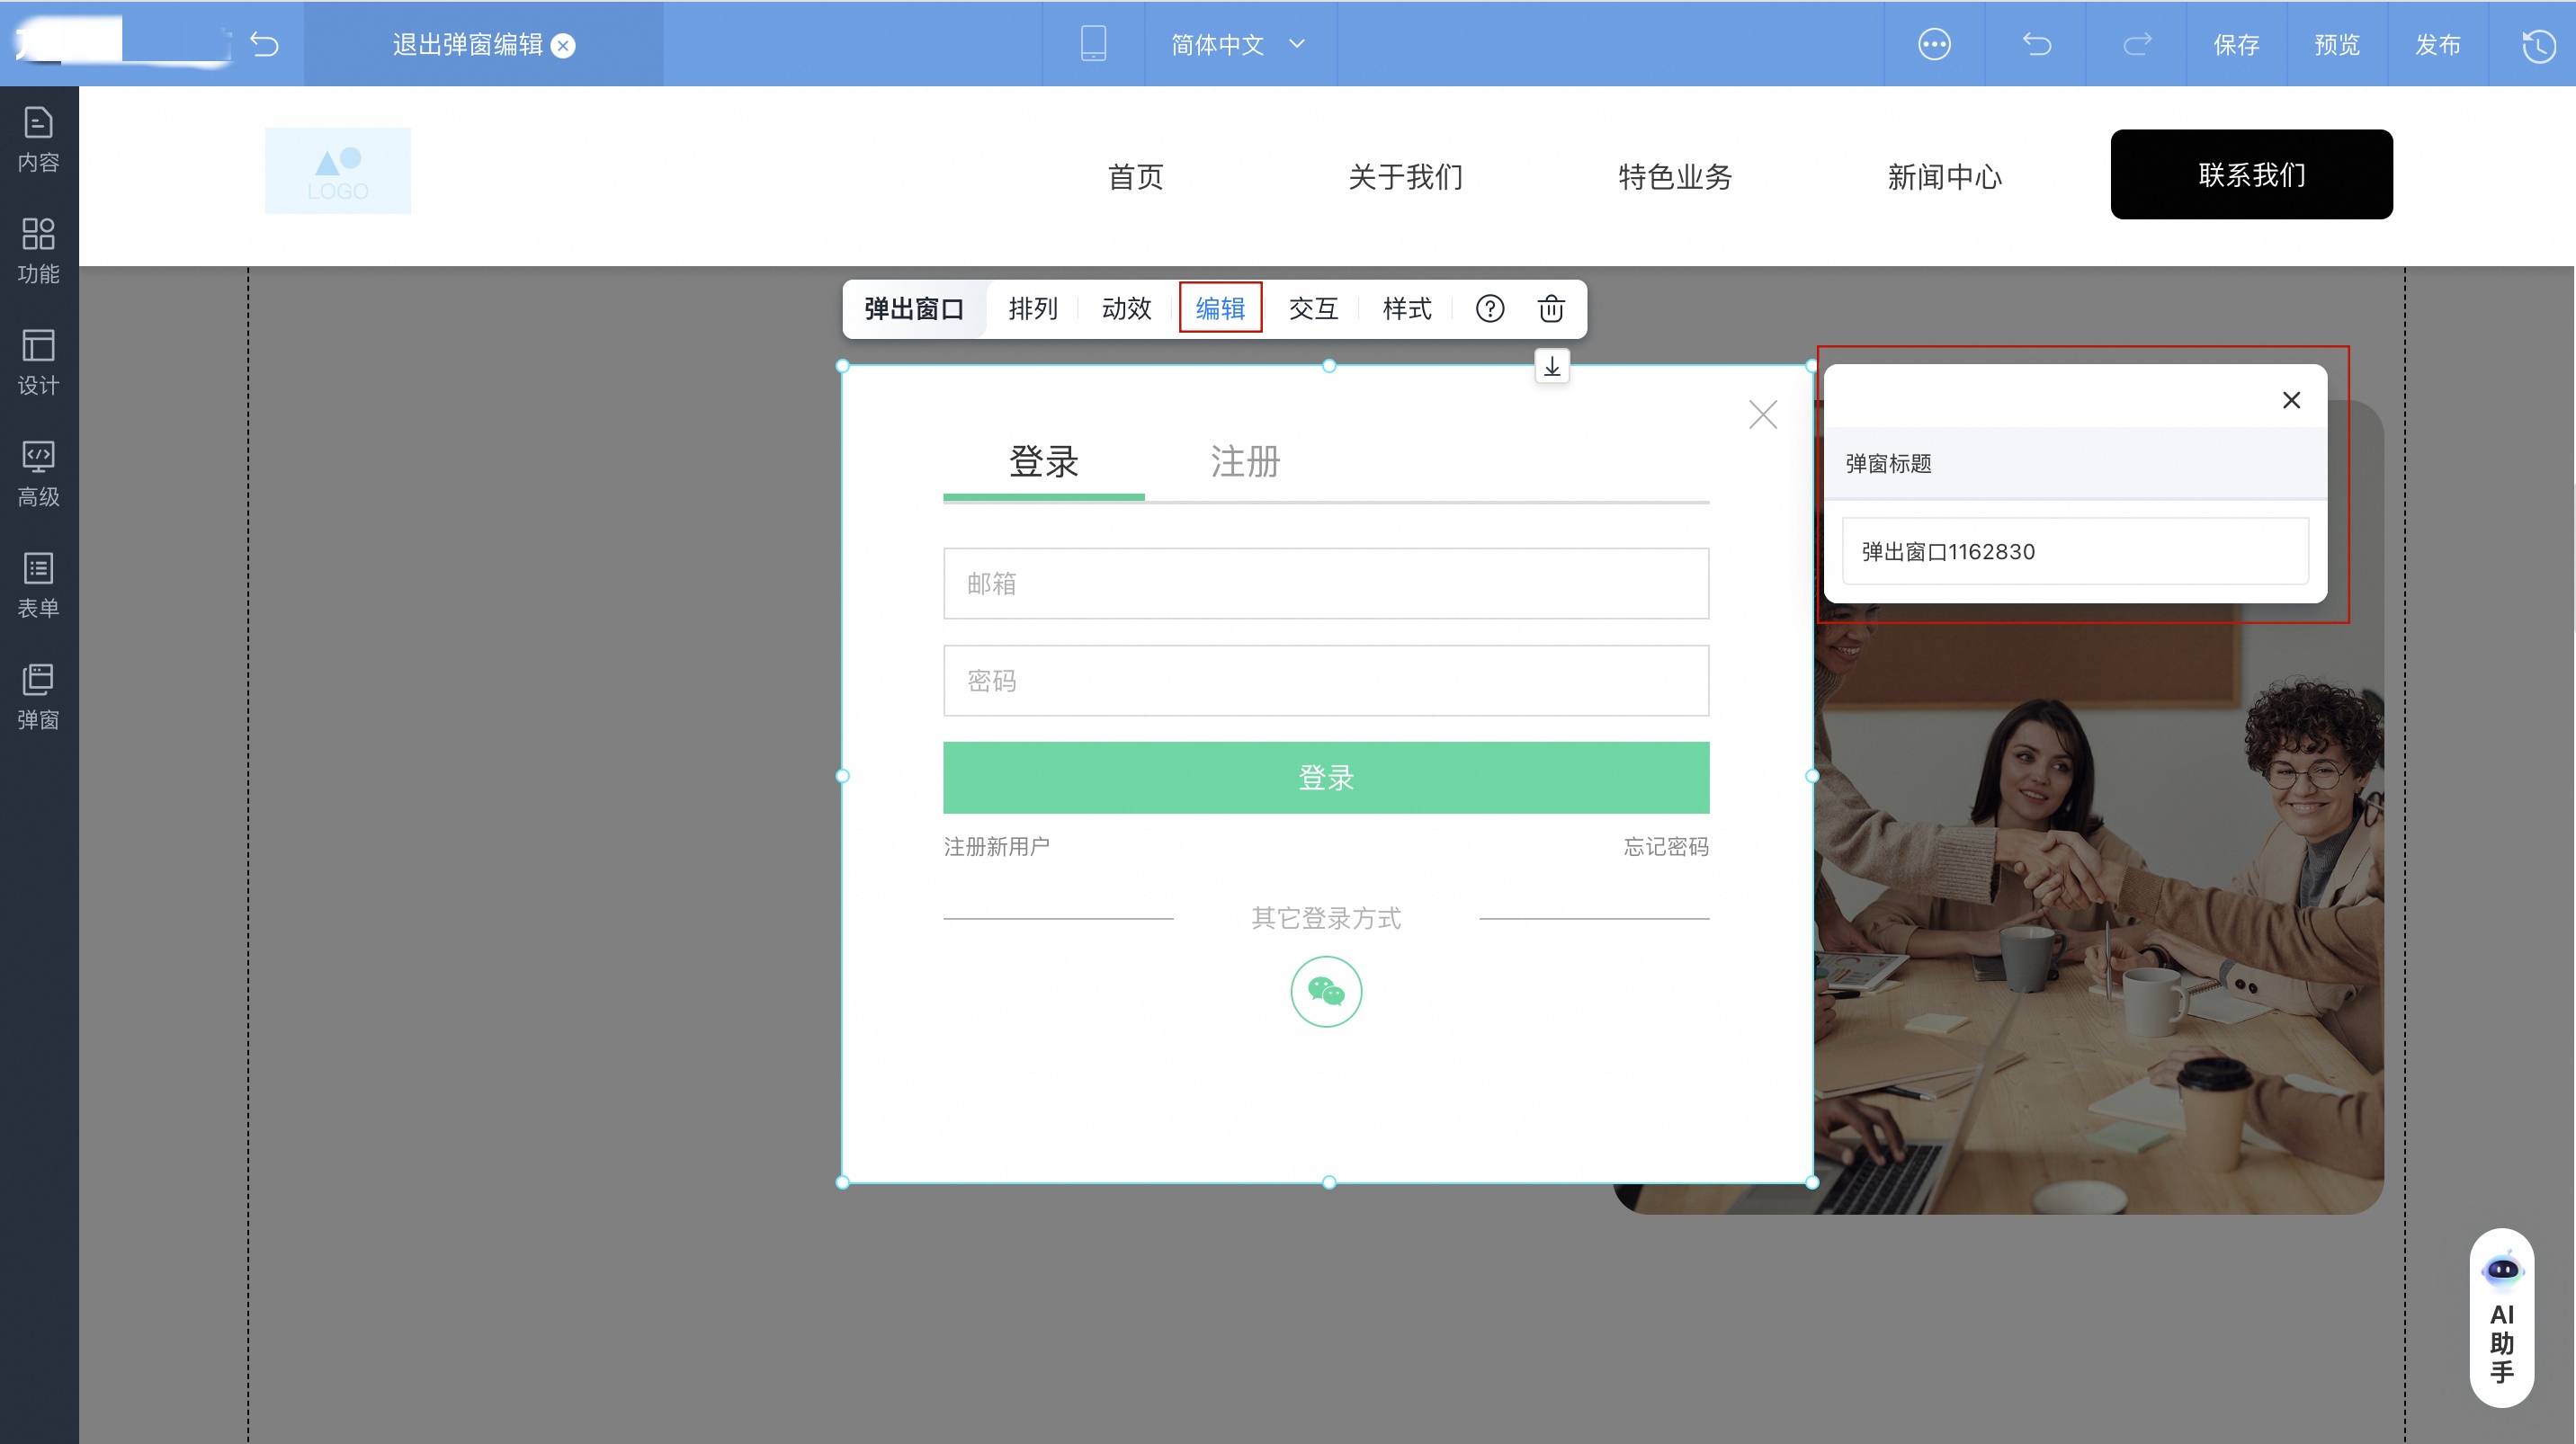Click the mobile device preview icon
The width and height of the screenshot is (2576, 1444).
pos(1093,44)
